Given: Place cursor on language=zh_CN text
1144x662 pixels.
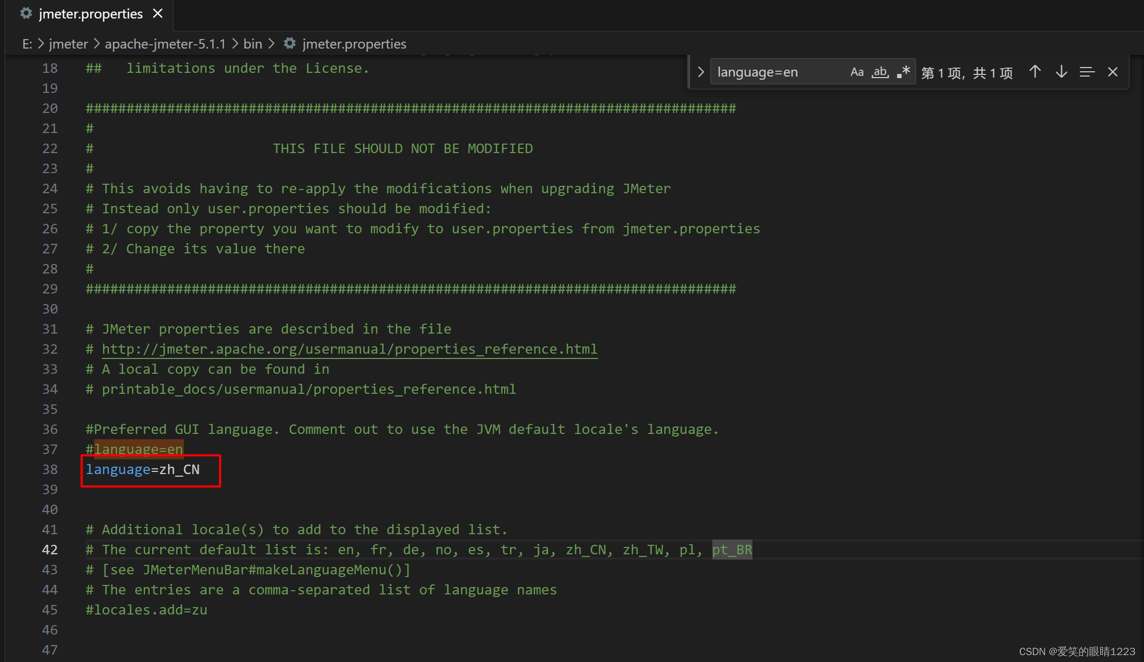Looking at the screenshot, I should pyautogui.click(x=143, y=470).
